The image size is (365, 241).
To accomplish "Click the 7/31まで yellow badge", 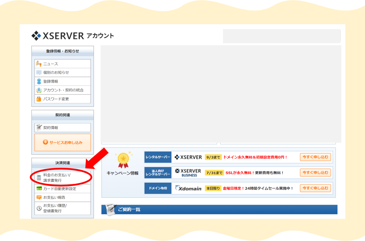I will coord(214,173).
